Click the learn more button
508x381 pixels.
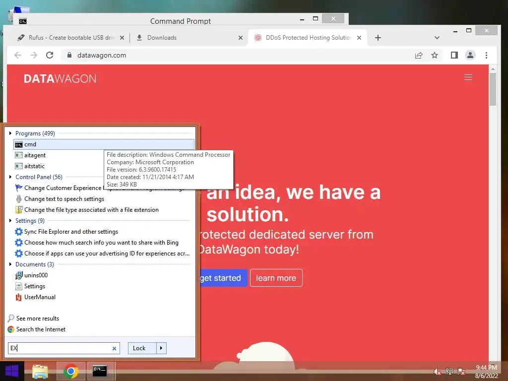pos(276,278)
